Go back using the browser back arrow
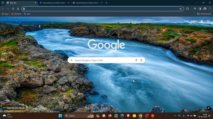The image size is (213, 119). coord(3,9)
